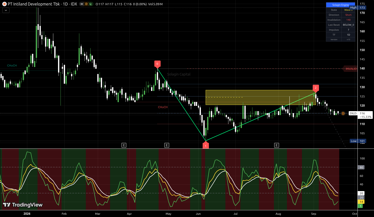Viewport: 374px width, 217px height.
Task: Click the green CHoCH label
Action: pyautogui.click(x=12, y=66)
